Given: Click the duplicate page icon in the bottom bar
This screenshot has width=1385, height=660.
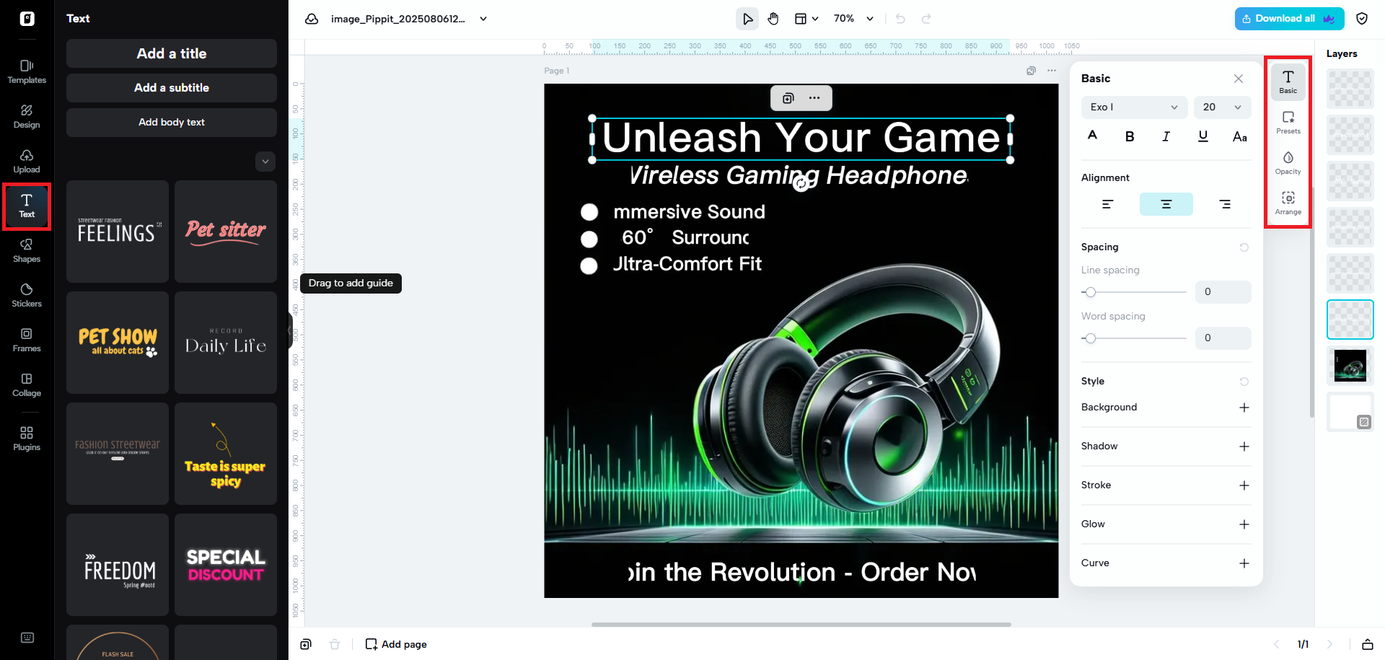Looking at the screenshot, I should point(306,644).
